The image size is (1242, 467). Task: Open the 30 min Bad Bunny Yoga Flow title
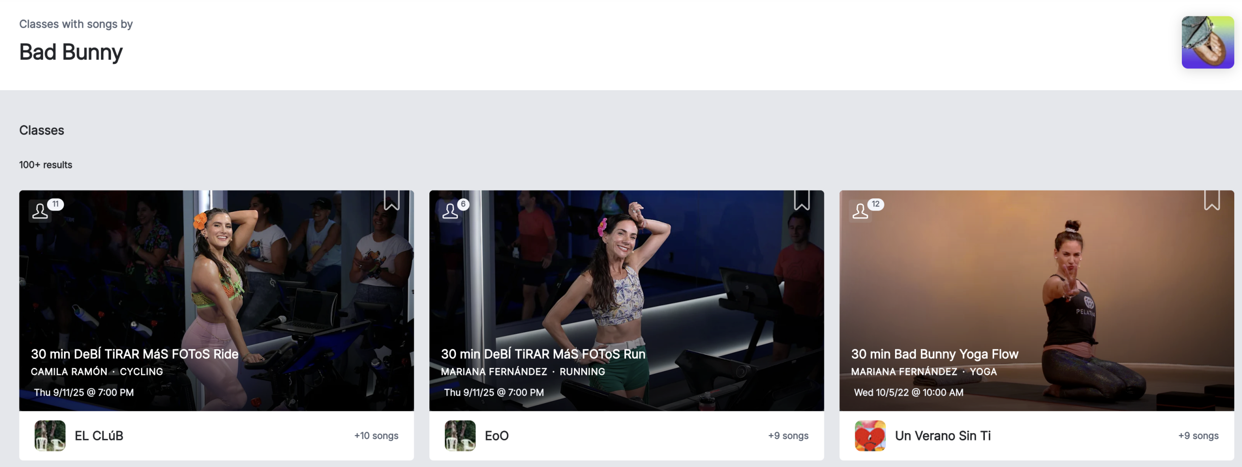(x=934, y=354)
